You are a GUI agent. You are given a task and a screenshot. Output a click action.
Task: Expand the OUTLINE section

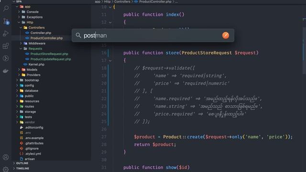pyautogui.click(x=22, y=163)
